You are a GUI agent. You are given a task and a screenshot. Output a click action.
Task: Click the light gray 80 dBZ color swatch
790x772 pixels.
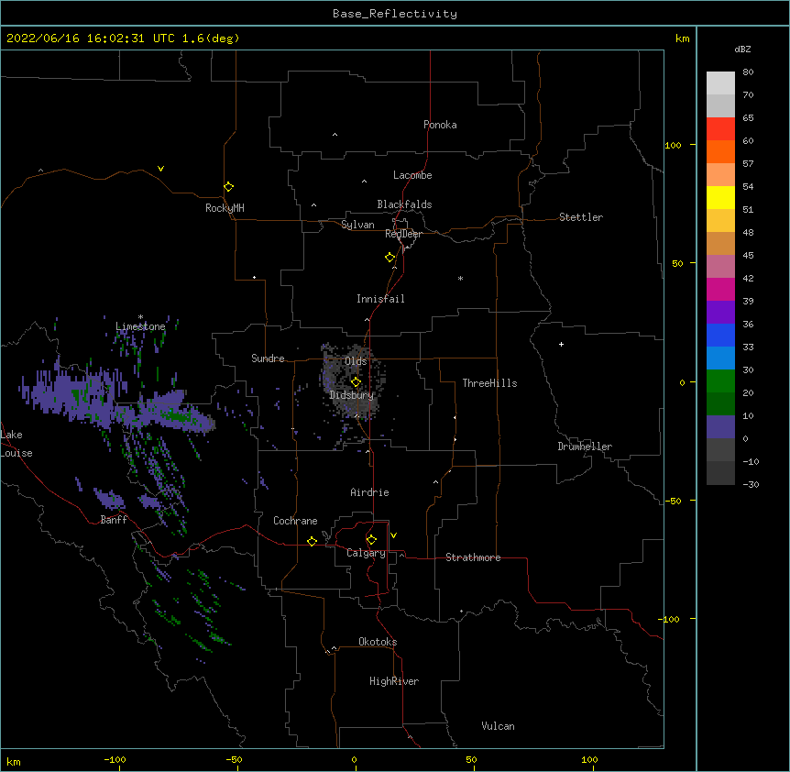(x=720, y=83)
